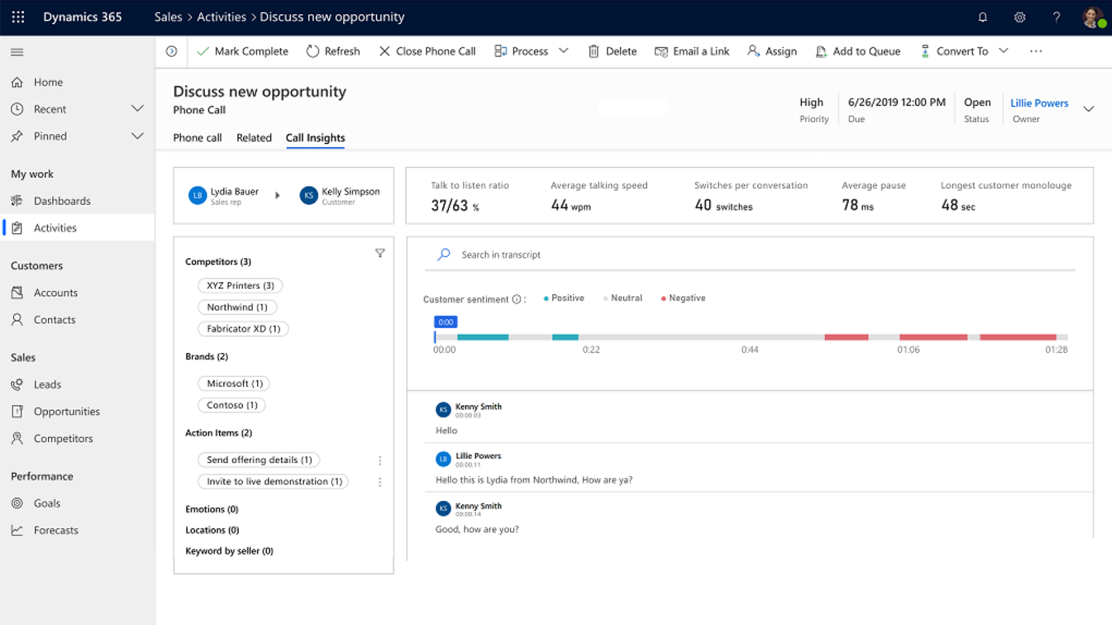Open Opportunities in the sidebar
This screenshot has width=1112, height=625.
tap(67, 411)
